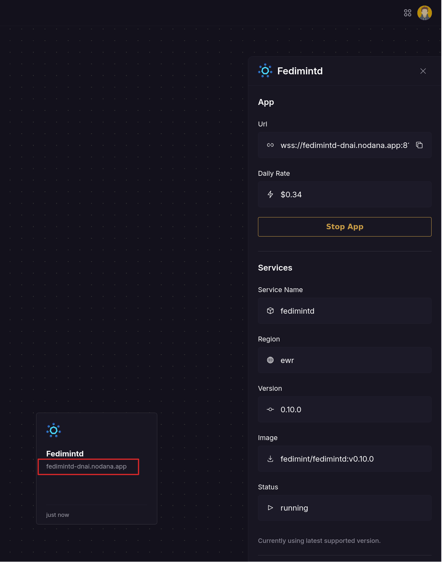Screen dimensions: 442x562
Task: Close the Fedimintd details panel
Action: click(x=423, y=71)
